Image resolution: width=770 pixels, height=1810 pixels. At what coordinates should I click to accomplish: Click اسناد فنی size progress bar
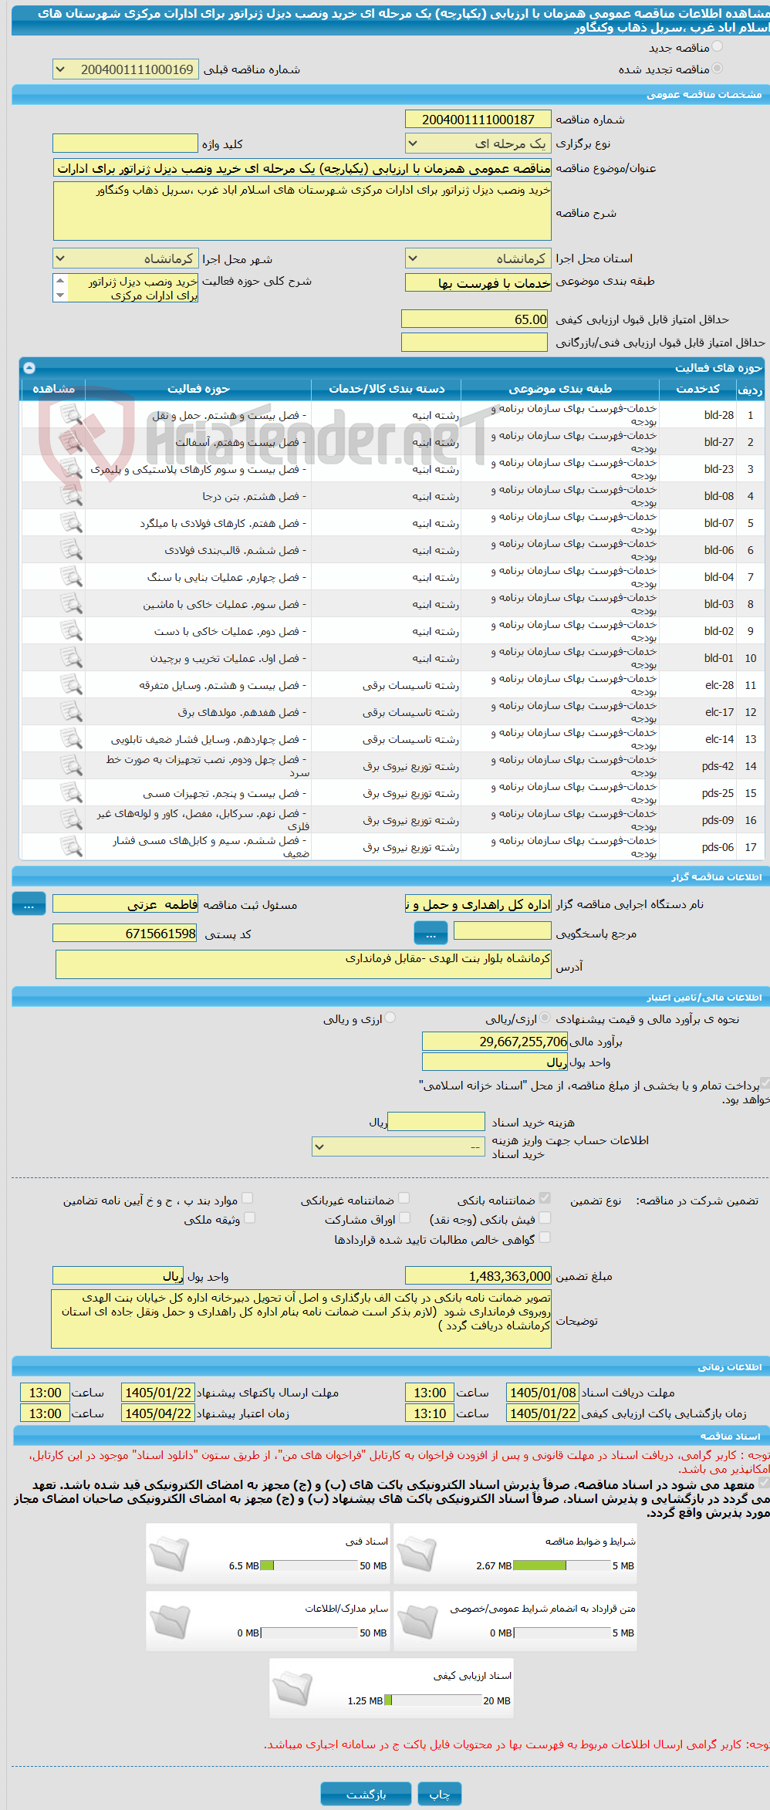click(x=309, y=1565)
